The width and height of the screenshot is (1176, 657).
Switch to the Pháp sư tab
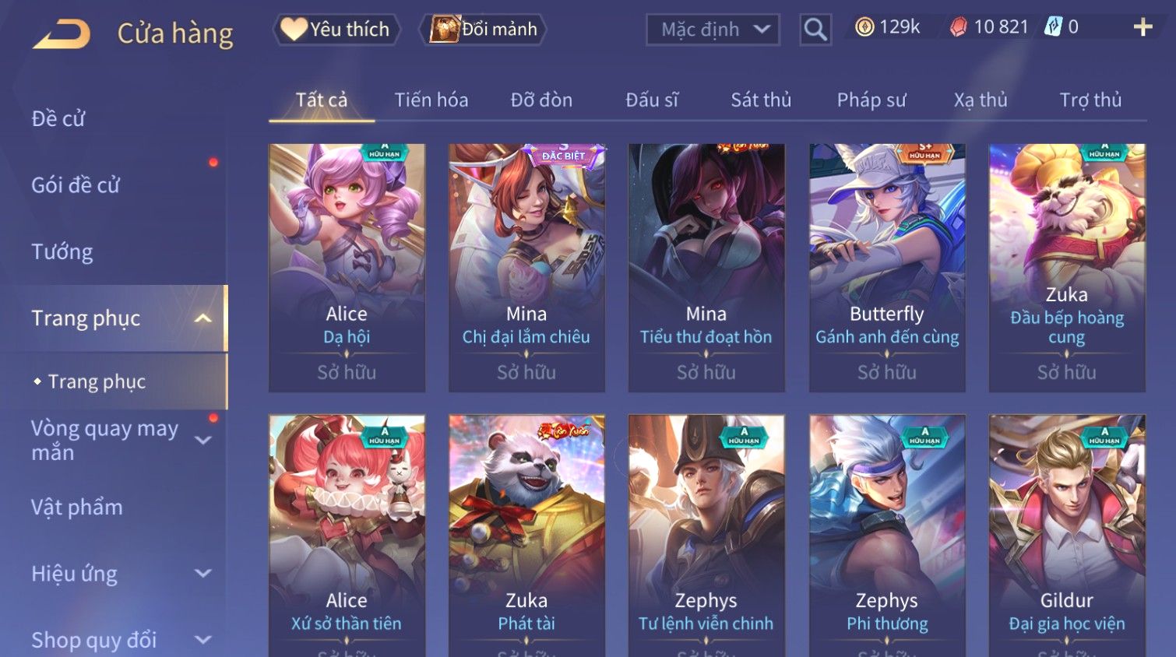pos(871,100)
